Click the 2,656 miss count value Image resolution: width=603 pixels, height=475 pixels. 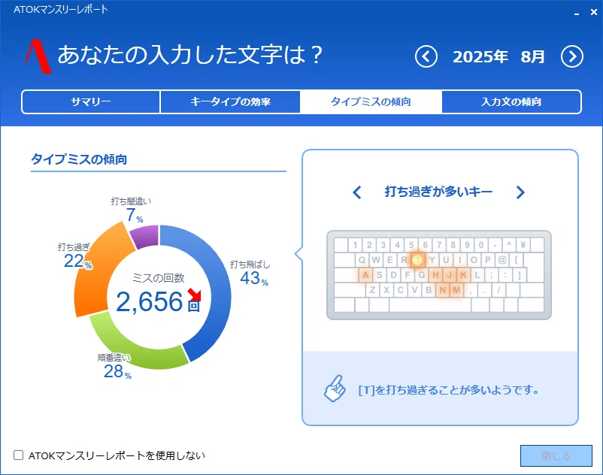pos(149,301)
